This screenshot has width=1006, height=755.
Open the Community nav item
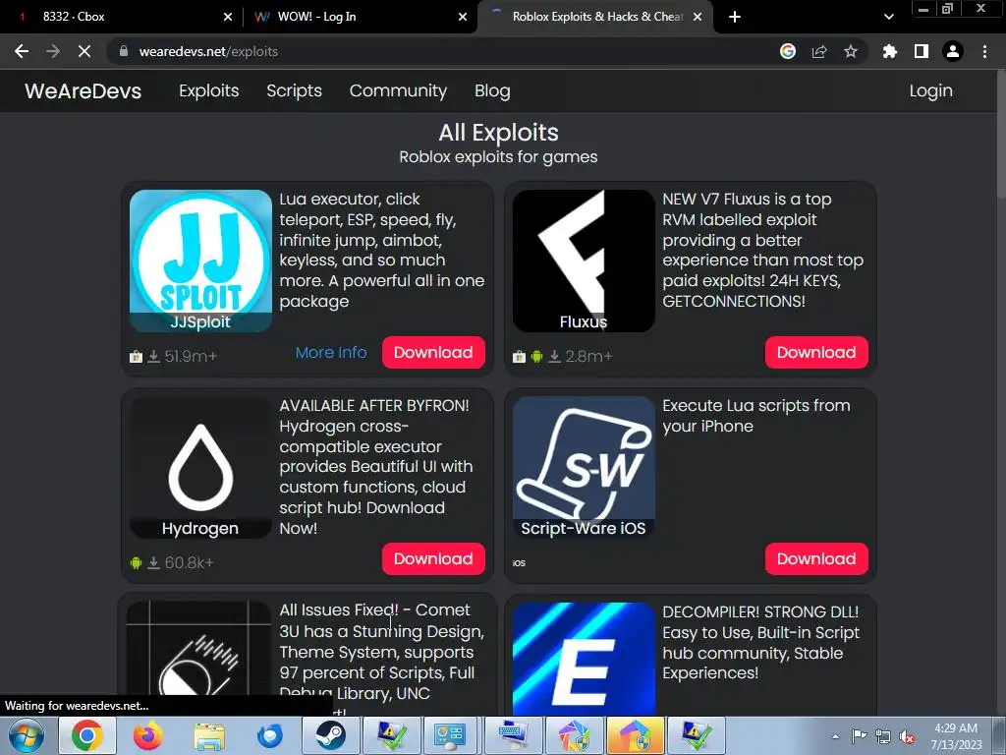click(x=398, y=90)
